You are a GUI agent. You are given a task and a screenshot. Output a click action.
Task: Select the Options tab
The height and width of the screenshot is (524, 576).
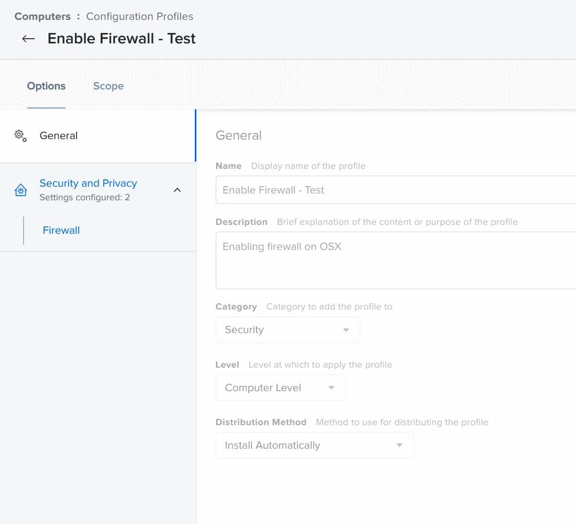tap(46, 86)
